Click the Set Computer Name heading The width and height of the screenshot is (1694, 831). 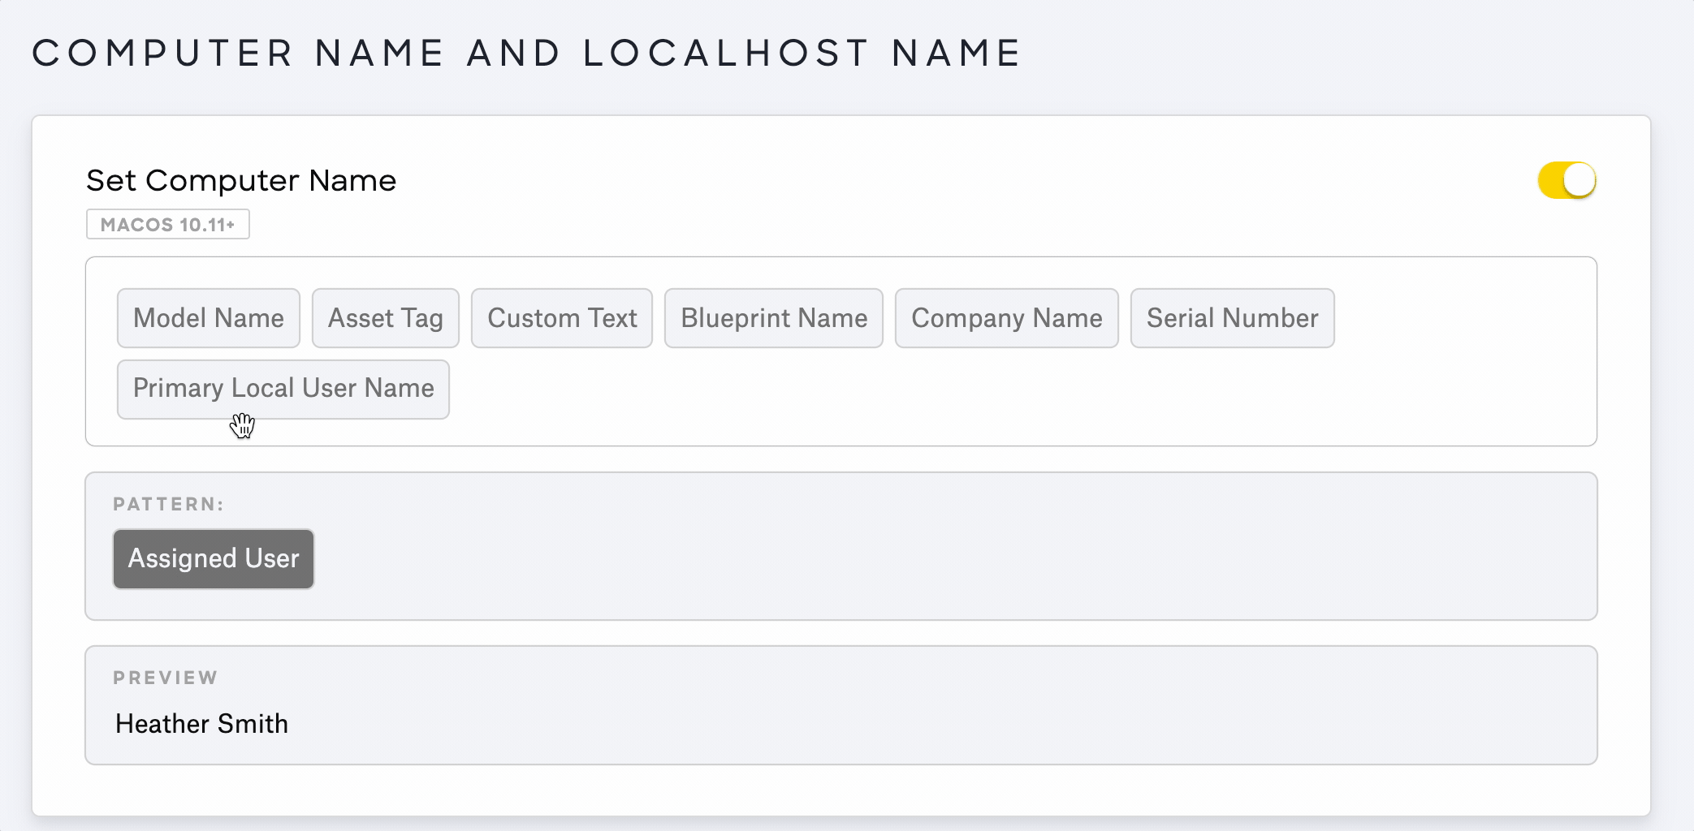click(240, 180)
